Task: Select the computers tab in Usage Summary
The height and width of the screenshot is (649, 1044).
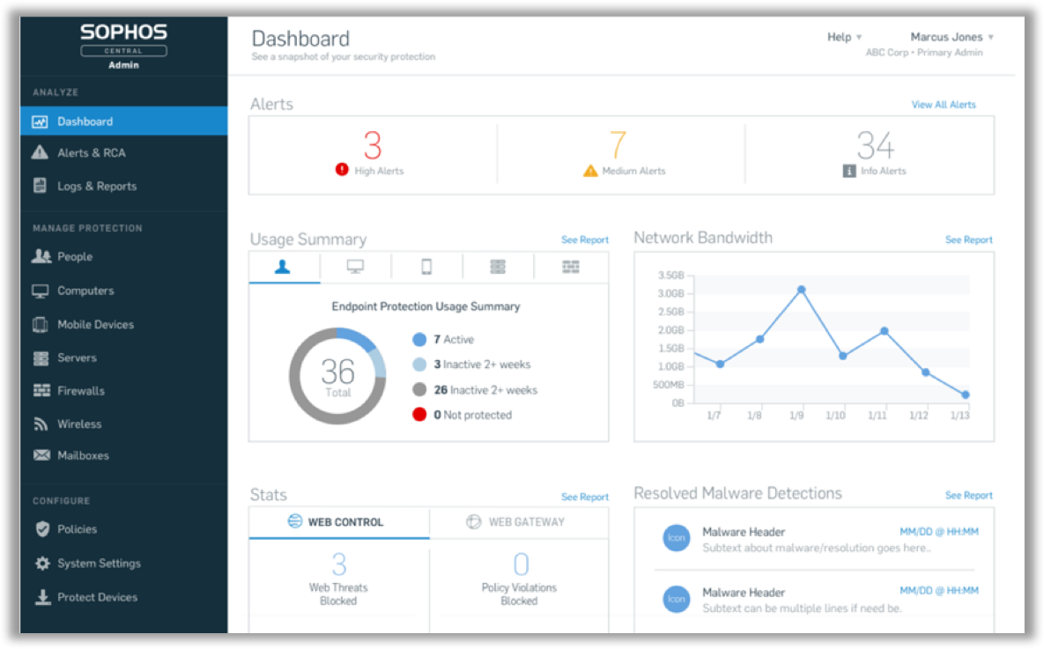Action: click(x=356, y=268)
